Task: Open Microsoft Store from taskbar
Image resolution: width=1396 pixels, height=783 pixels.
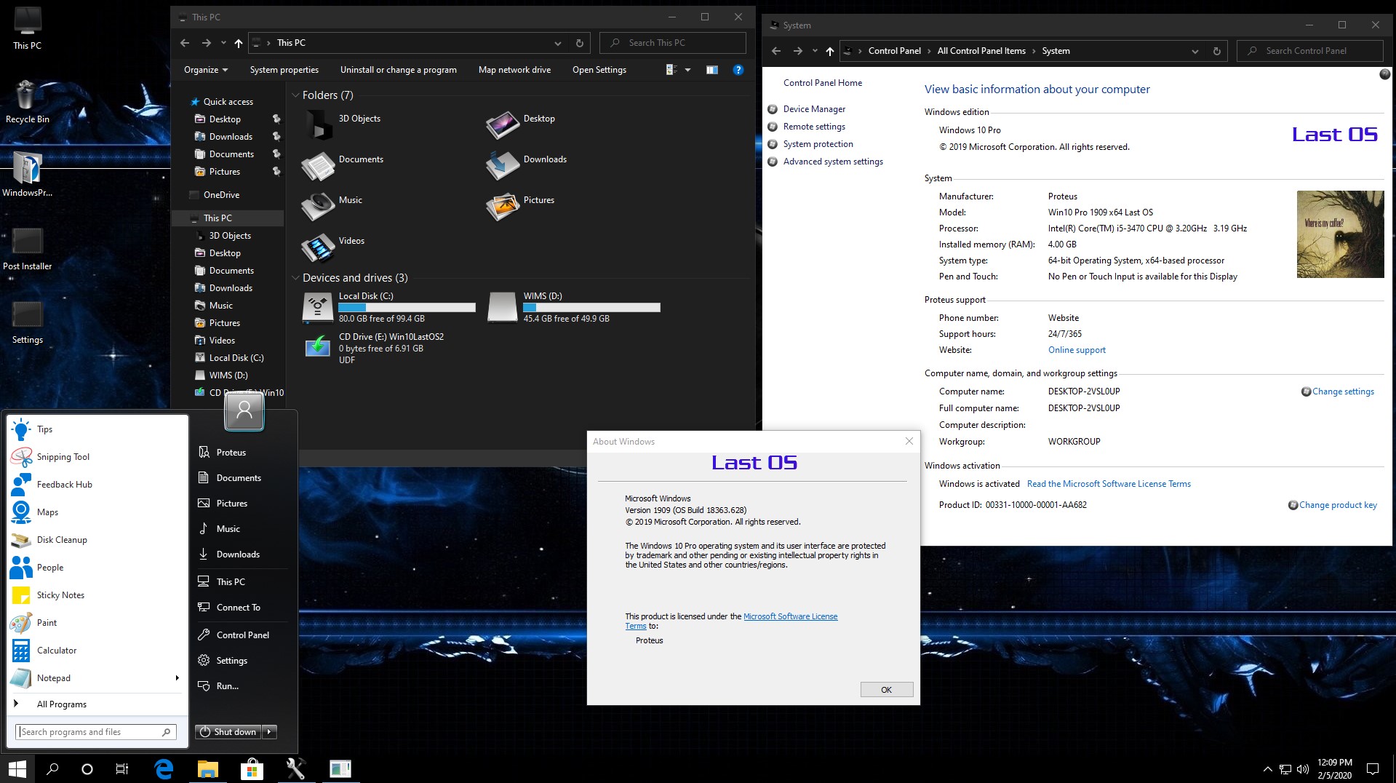Action: [252, 768]
